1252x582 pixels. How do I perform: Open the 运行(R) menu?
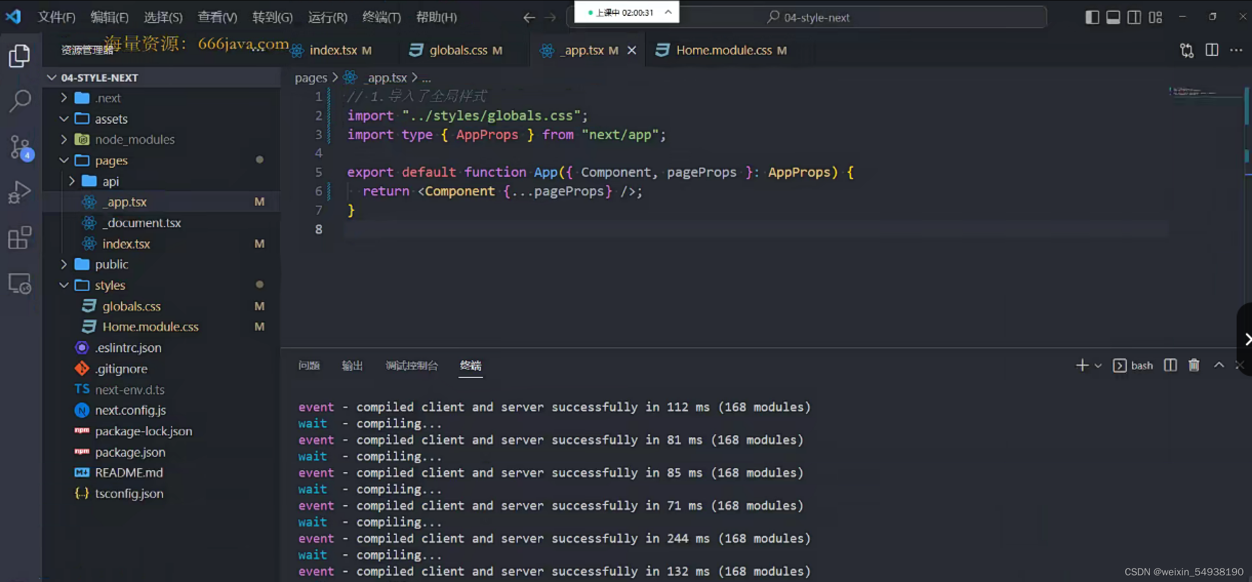coord(328,17)
